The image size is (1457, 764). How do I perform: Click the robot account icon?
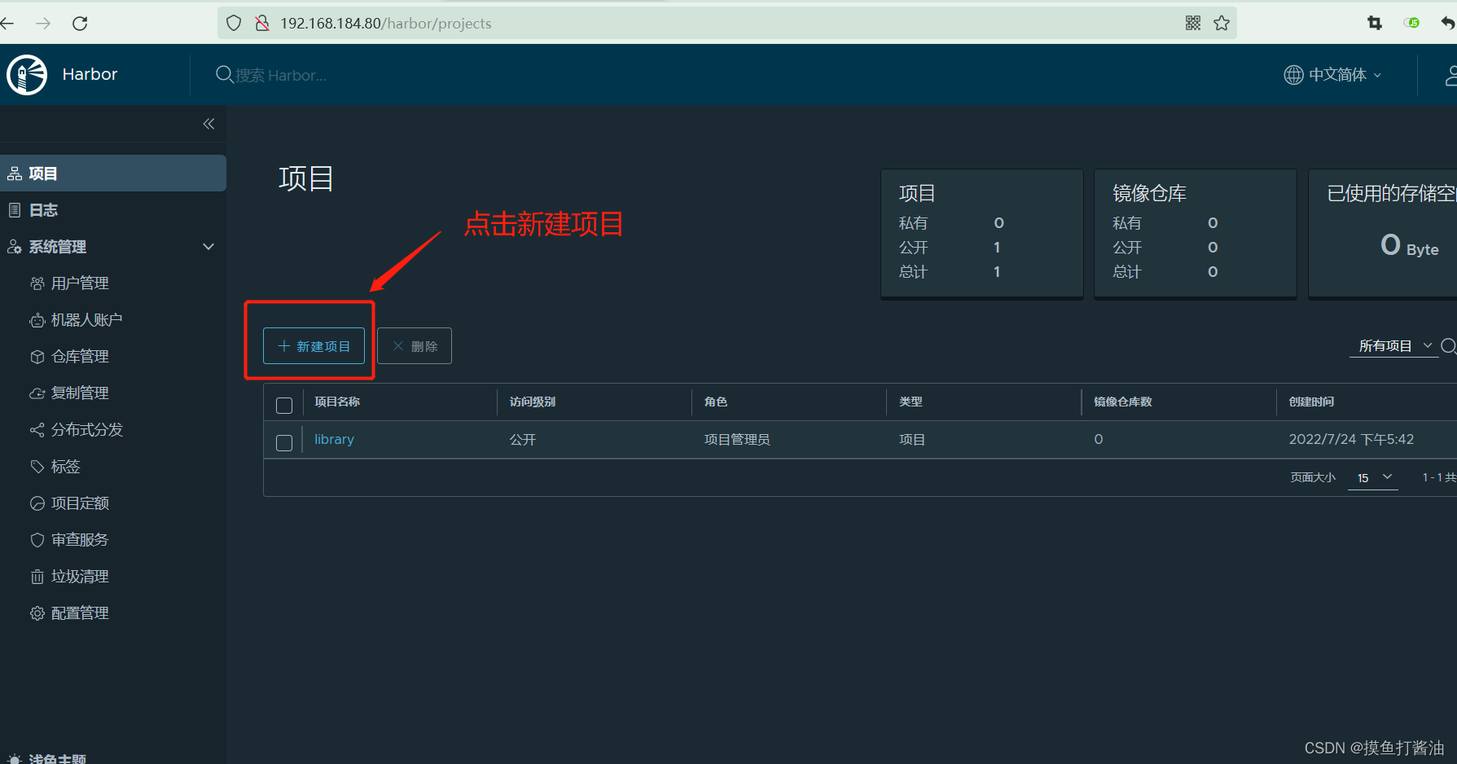[37, 320]
